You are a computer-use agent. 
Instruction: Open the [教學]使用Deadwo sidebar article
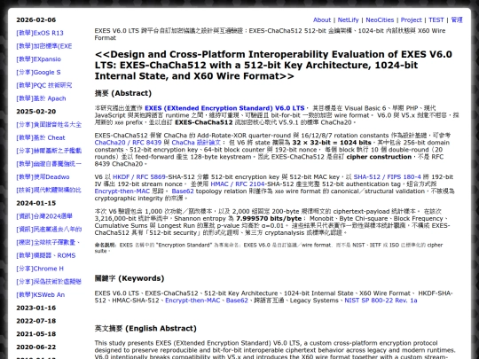click(43, 177)
